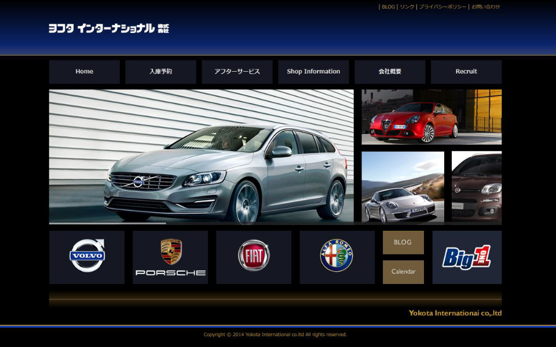This screenshot has height=347, width=556.
Task: Open the Volvo brand logo tile
Action: (x=87, y=257)
